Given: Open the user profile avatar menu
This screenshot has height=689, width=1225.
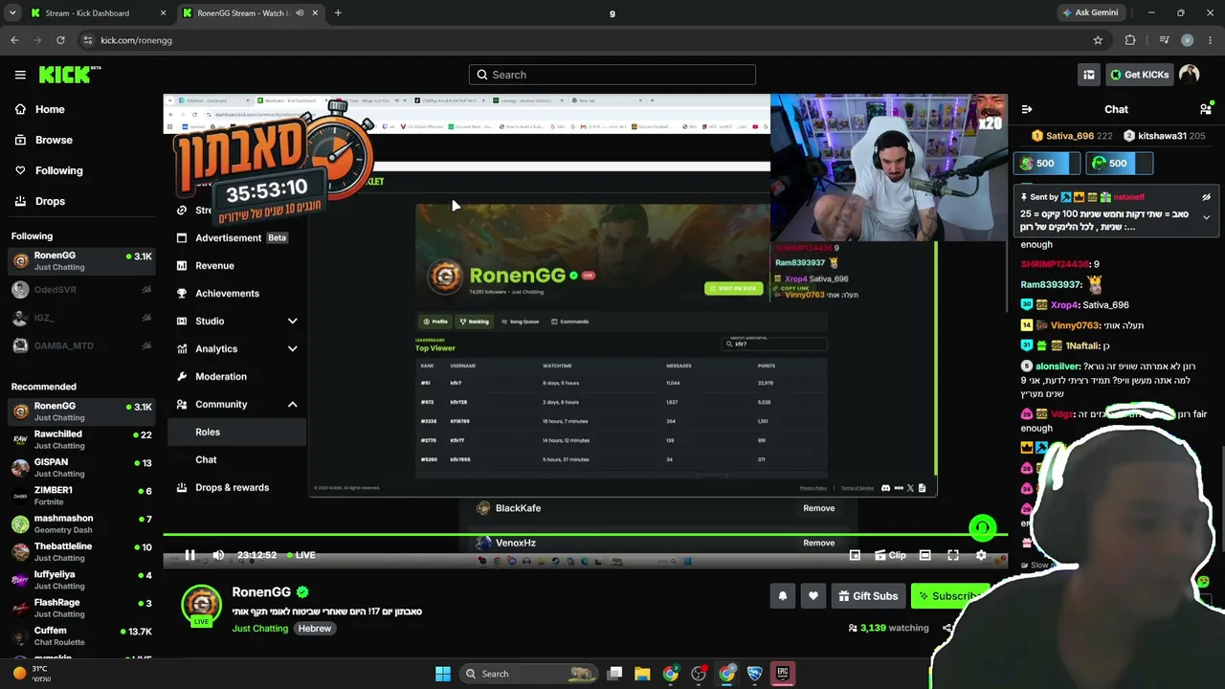Looking at the screenshot, I should (1189, 75).
